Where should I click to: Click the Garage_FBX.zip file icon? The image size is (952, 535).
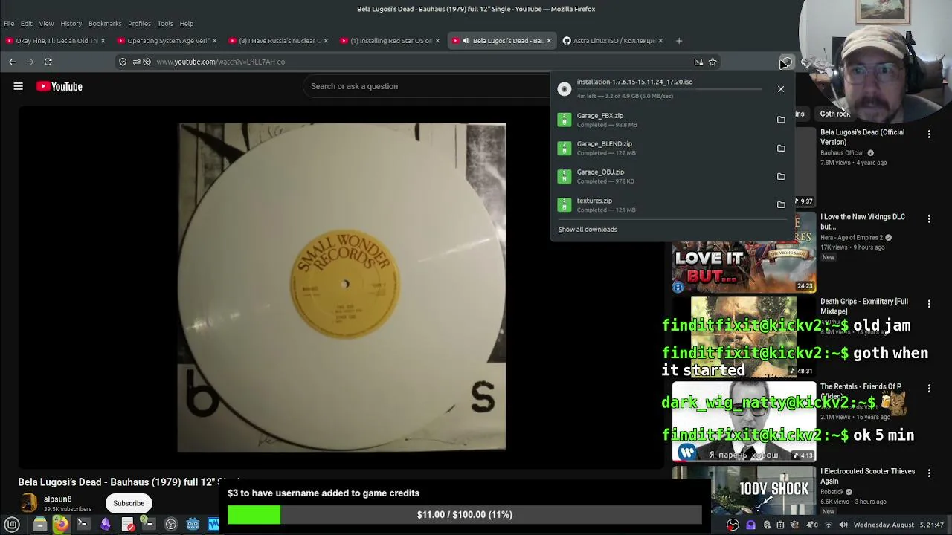tap(565, 120)
